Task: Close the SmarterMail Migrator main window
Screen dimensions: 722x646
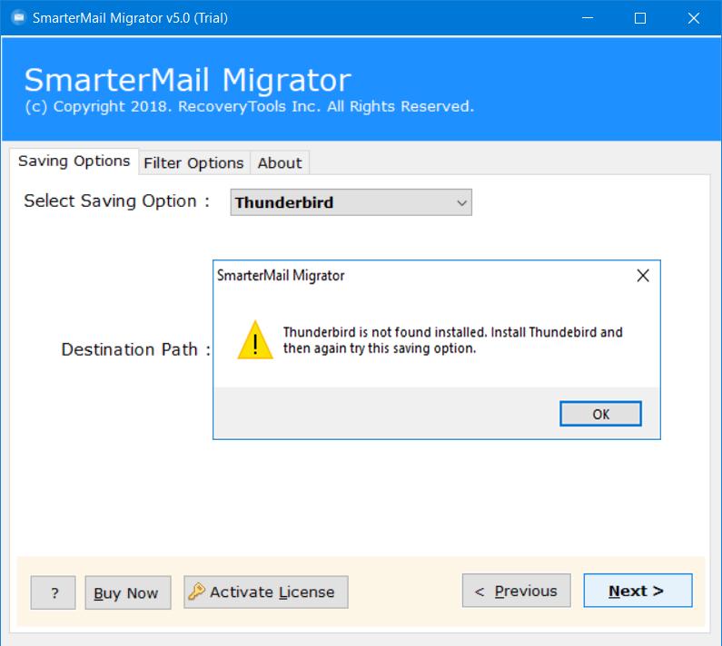Action: tap(694, 18)
